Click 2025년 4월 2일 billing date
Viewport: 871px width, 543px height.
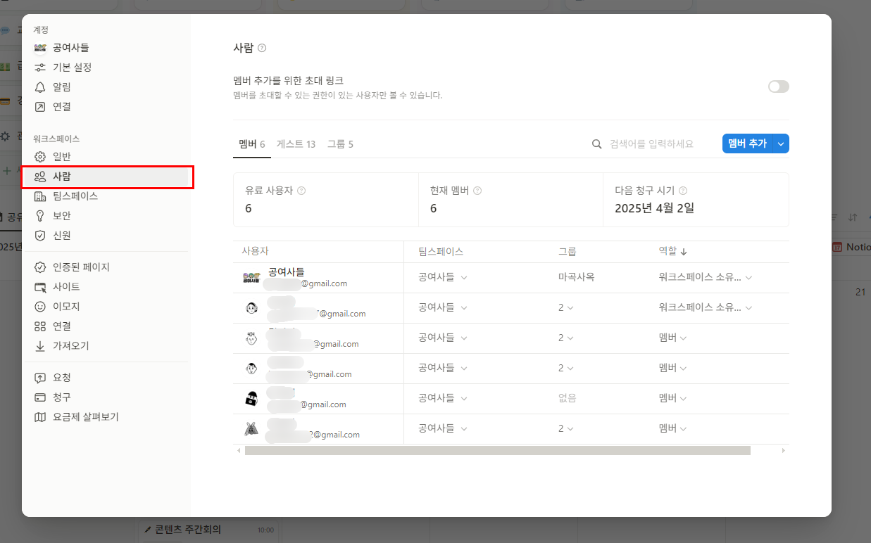tap(654, 208)
